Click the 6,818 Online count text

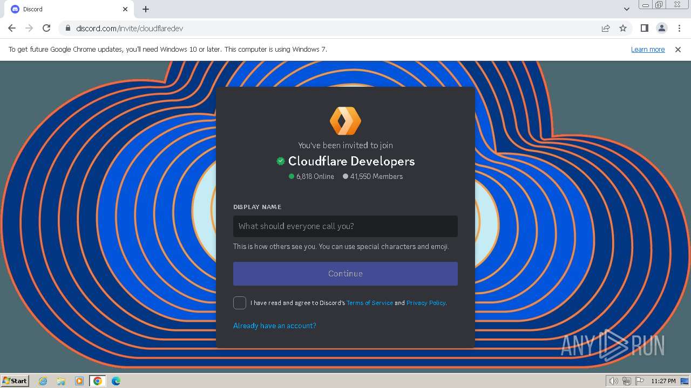(x=315, y=176)
